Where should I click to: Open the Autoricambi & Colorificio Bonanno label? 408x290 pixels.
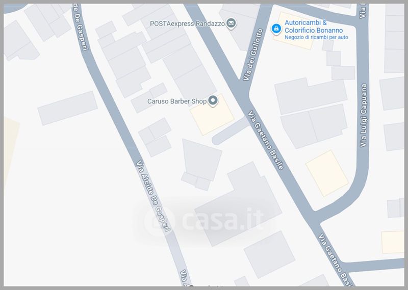(314, 27)
